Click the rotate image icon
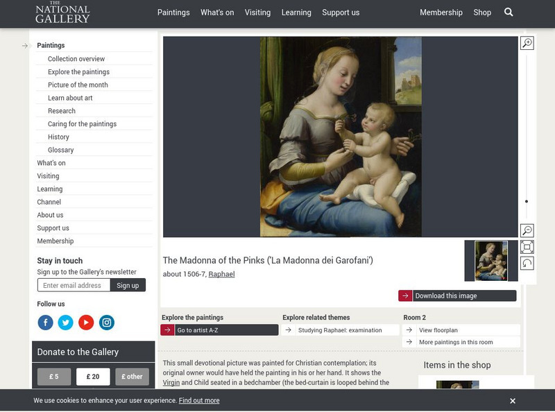Viewport: 555px width, 412px height. (x=527, y=262)
